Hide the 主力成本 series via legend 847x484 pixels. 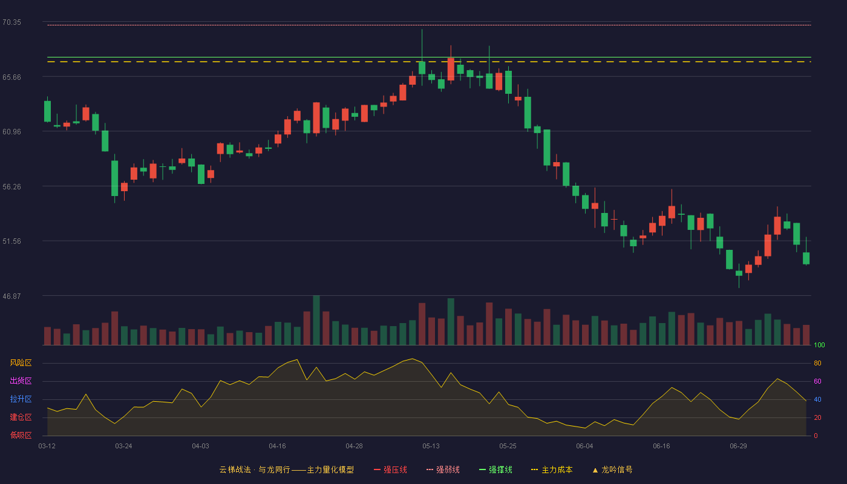pyautogui.click(x=552, y=469)
